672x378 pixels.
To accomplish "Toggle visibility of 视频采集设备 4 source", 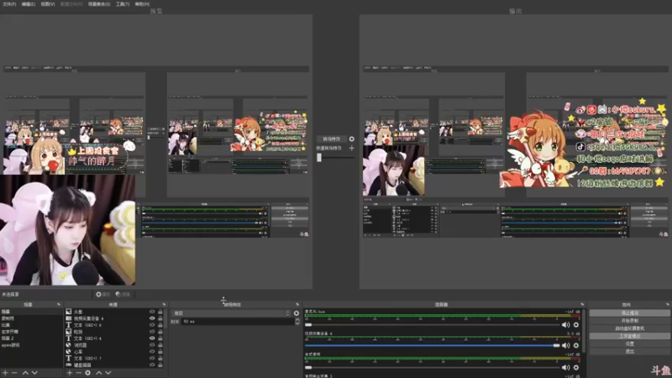I will click(x=152, y=318).
